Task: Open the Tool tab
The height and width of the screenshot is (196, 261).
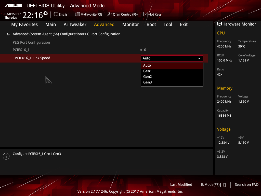Action: click(x=168, y=24)
